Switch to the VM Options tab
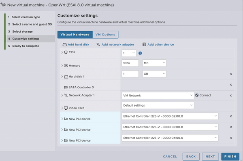This screenshot has height=161, width=243. pos(105,35)
